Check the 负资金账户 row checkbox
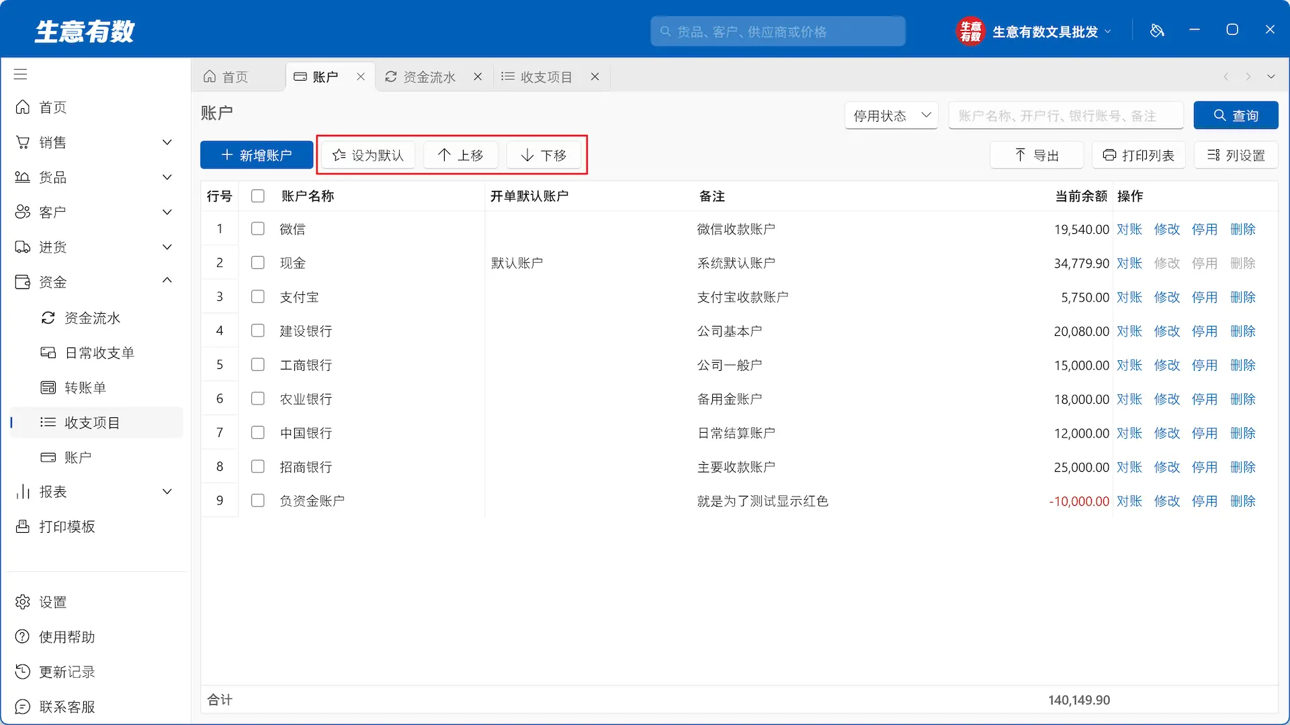The height and width of the screenshot is (725, 1290). coord(258,501)
